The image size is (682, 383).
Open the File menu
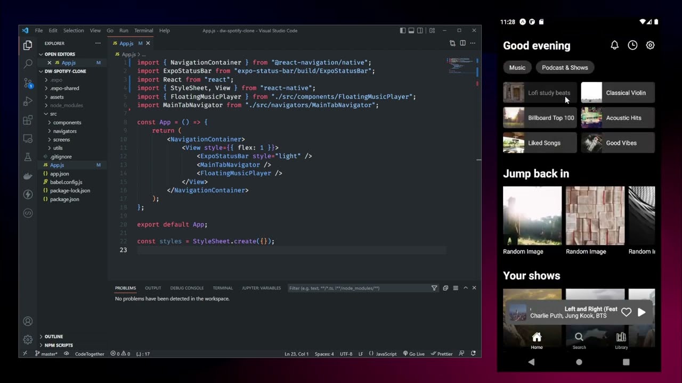pyautogui.click(x=39, y=30)
